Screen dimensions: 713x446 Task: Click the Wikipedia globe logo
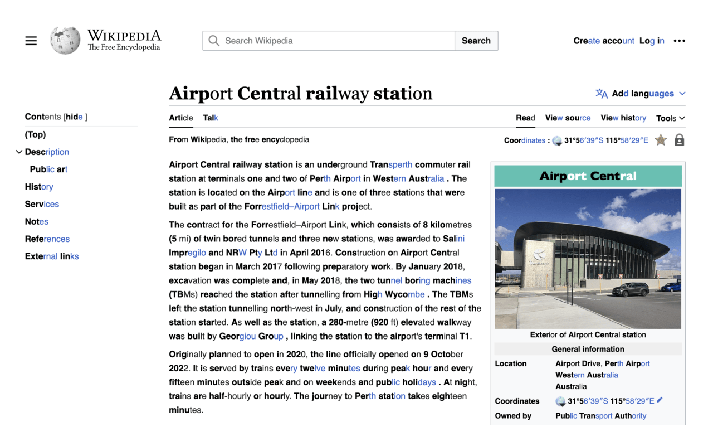point(65,41)
